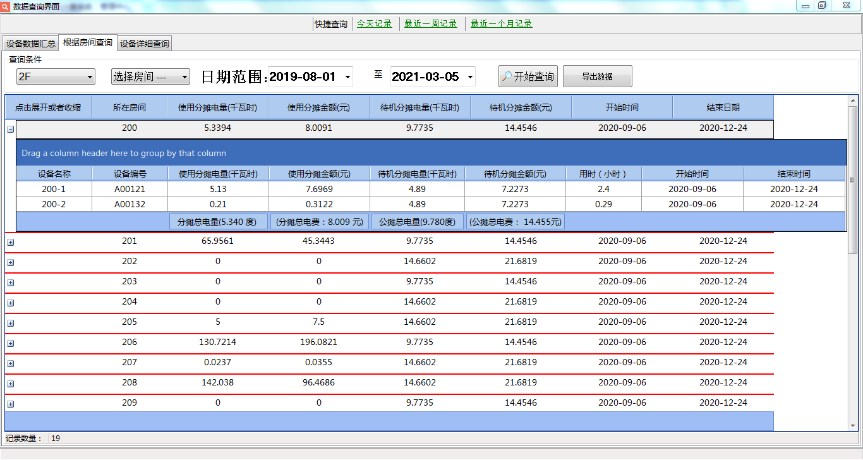Click value 65.9561 in room 201 row

point(218,241)
